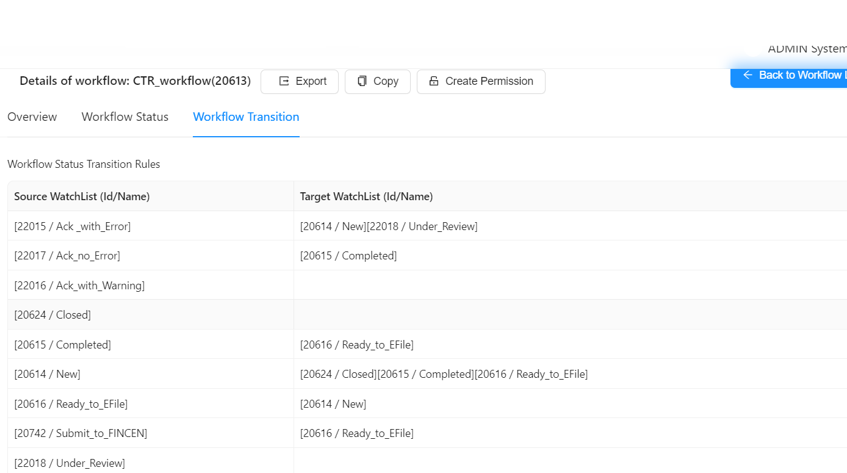
Task: Click Workflow Status Transition Rules heading
Action: point(84,164)
